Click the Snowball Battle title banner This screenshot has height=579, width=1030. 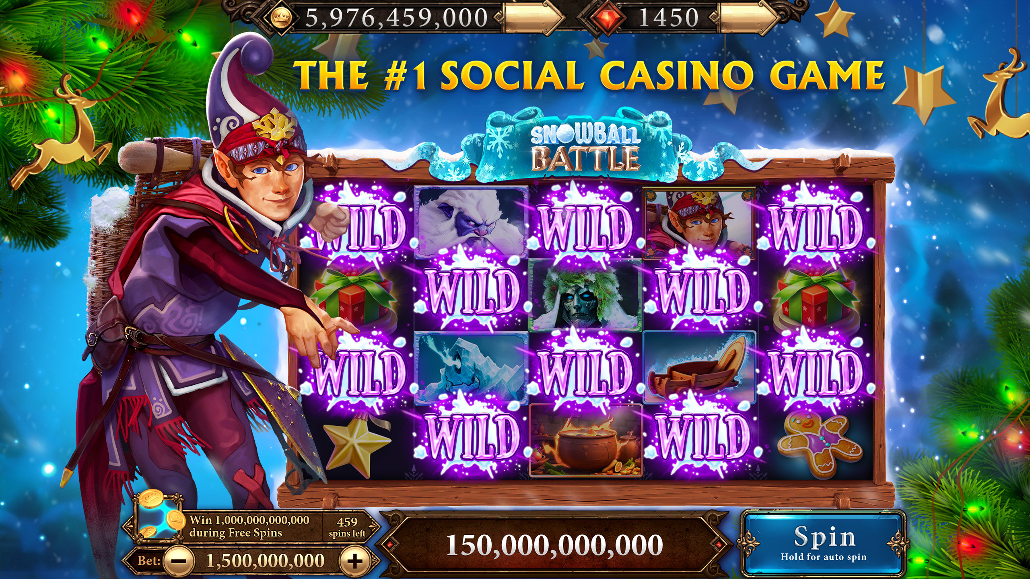584,147
